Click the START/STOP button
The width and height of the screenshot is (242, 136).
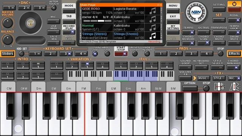coord(121,54)
